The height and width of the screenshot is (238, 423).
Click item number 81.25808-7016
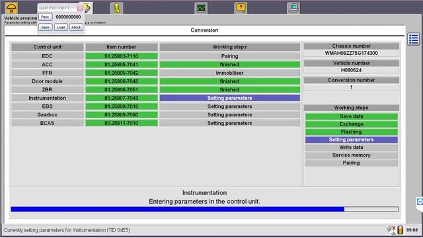point(122,106)
